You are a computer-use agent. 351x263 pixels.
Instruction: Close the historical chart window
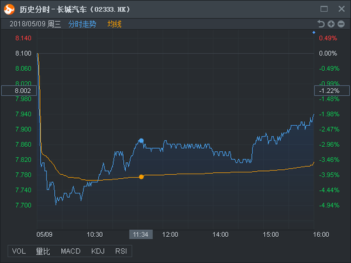click(341, 9)
